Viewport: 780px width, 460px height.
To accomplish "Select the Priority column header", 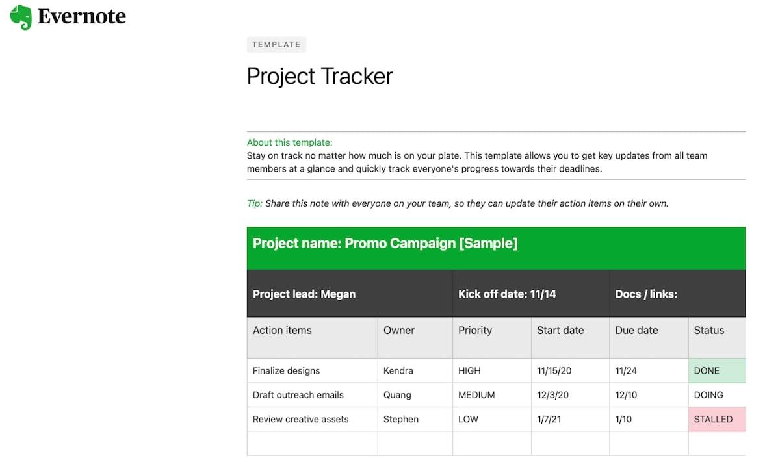I will 475,330.
